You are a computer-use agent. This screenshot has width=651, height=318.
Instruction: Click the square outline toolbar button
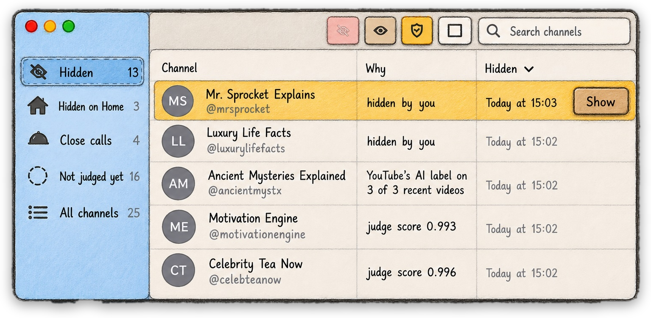[x=455, y=30]
